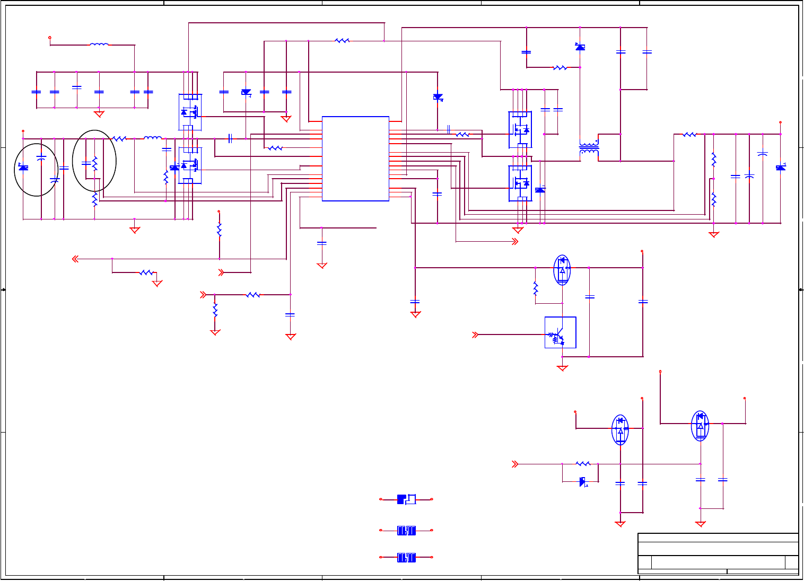This screenshot has width=804, height=581.
Task: Click the transformer symbol right of the MOSFET pair
Action: point(589,151)
